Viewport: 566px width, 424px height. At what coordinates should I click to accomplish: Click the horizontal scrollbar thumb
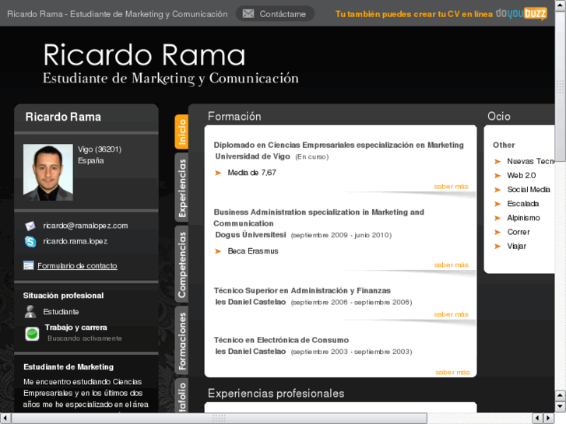coord(219,419)
